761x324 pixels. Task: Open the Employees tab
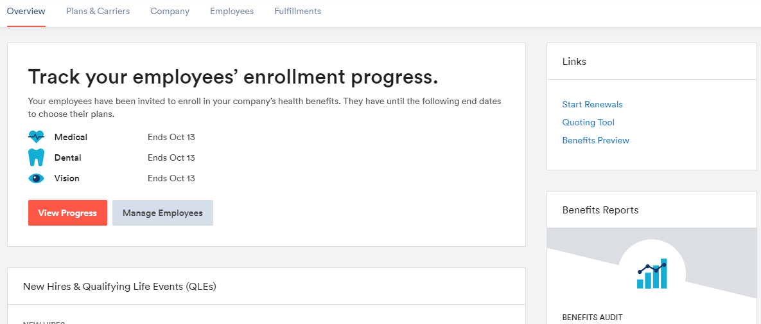pos(231,11)
